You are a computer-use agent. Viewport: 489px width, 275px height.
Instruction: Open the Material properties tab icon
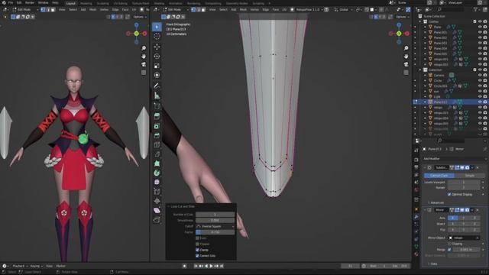416,254
